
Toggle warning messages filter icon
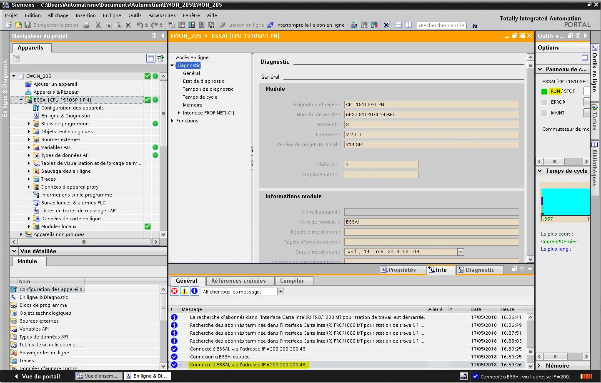(185, 291)
